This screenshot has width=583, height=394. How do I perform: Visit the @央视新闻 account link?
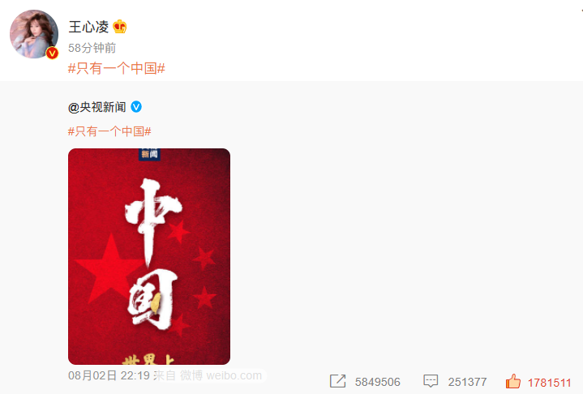(97, 107)
